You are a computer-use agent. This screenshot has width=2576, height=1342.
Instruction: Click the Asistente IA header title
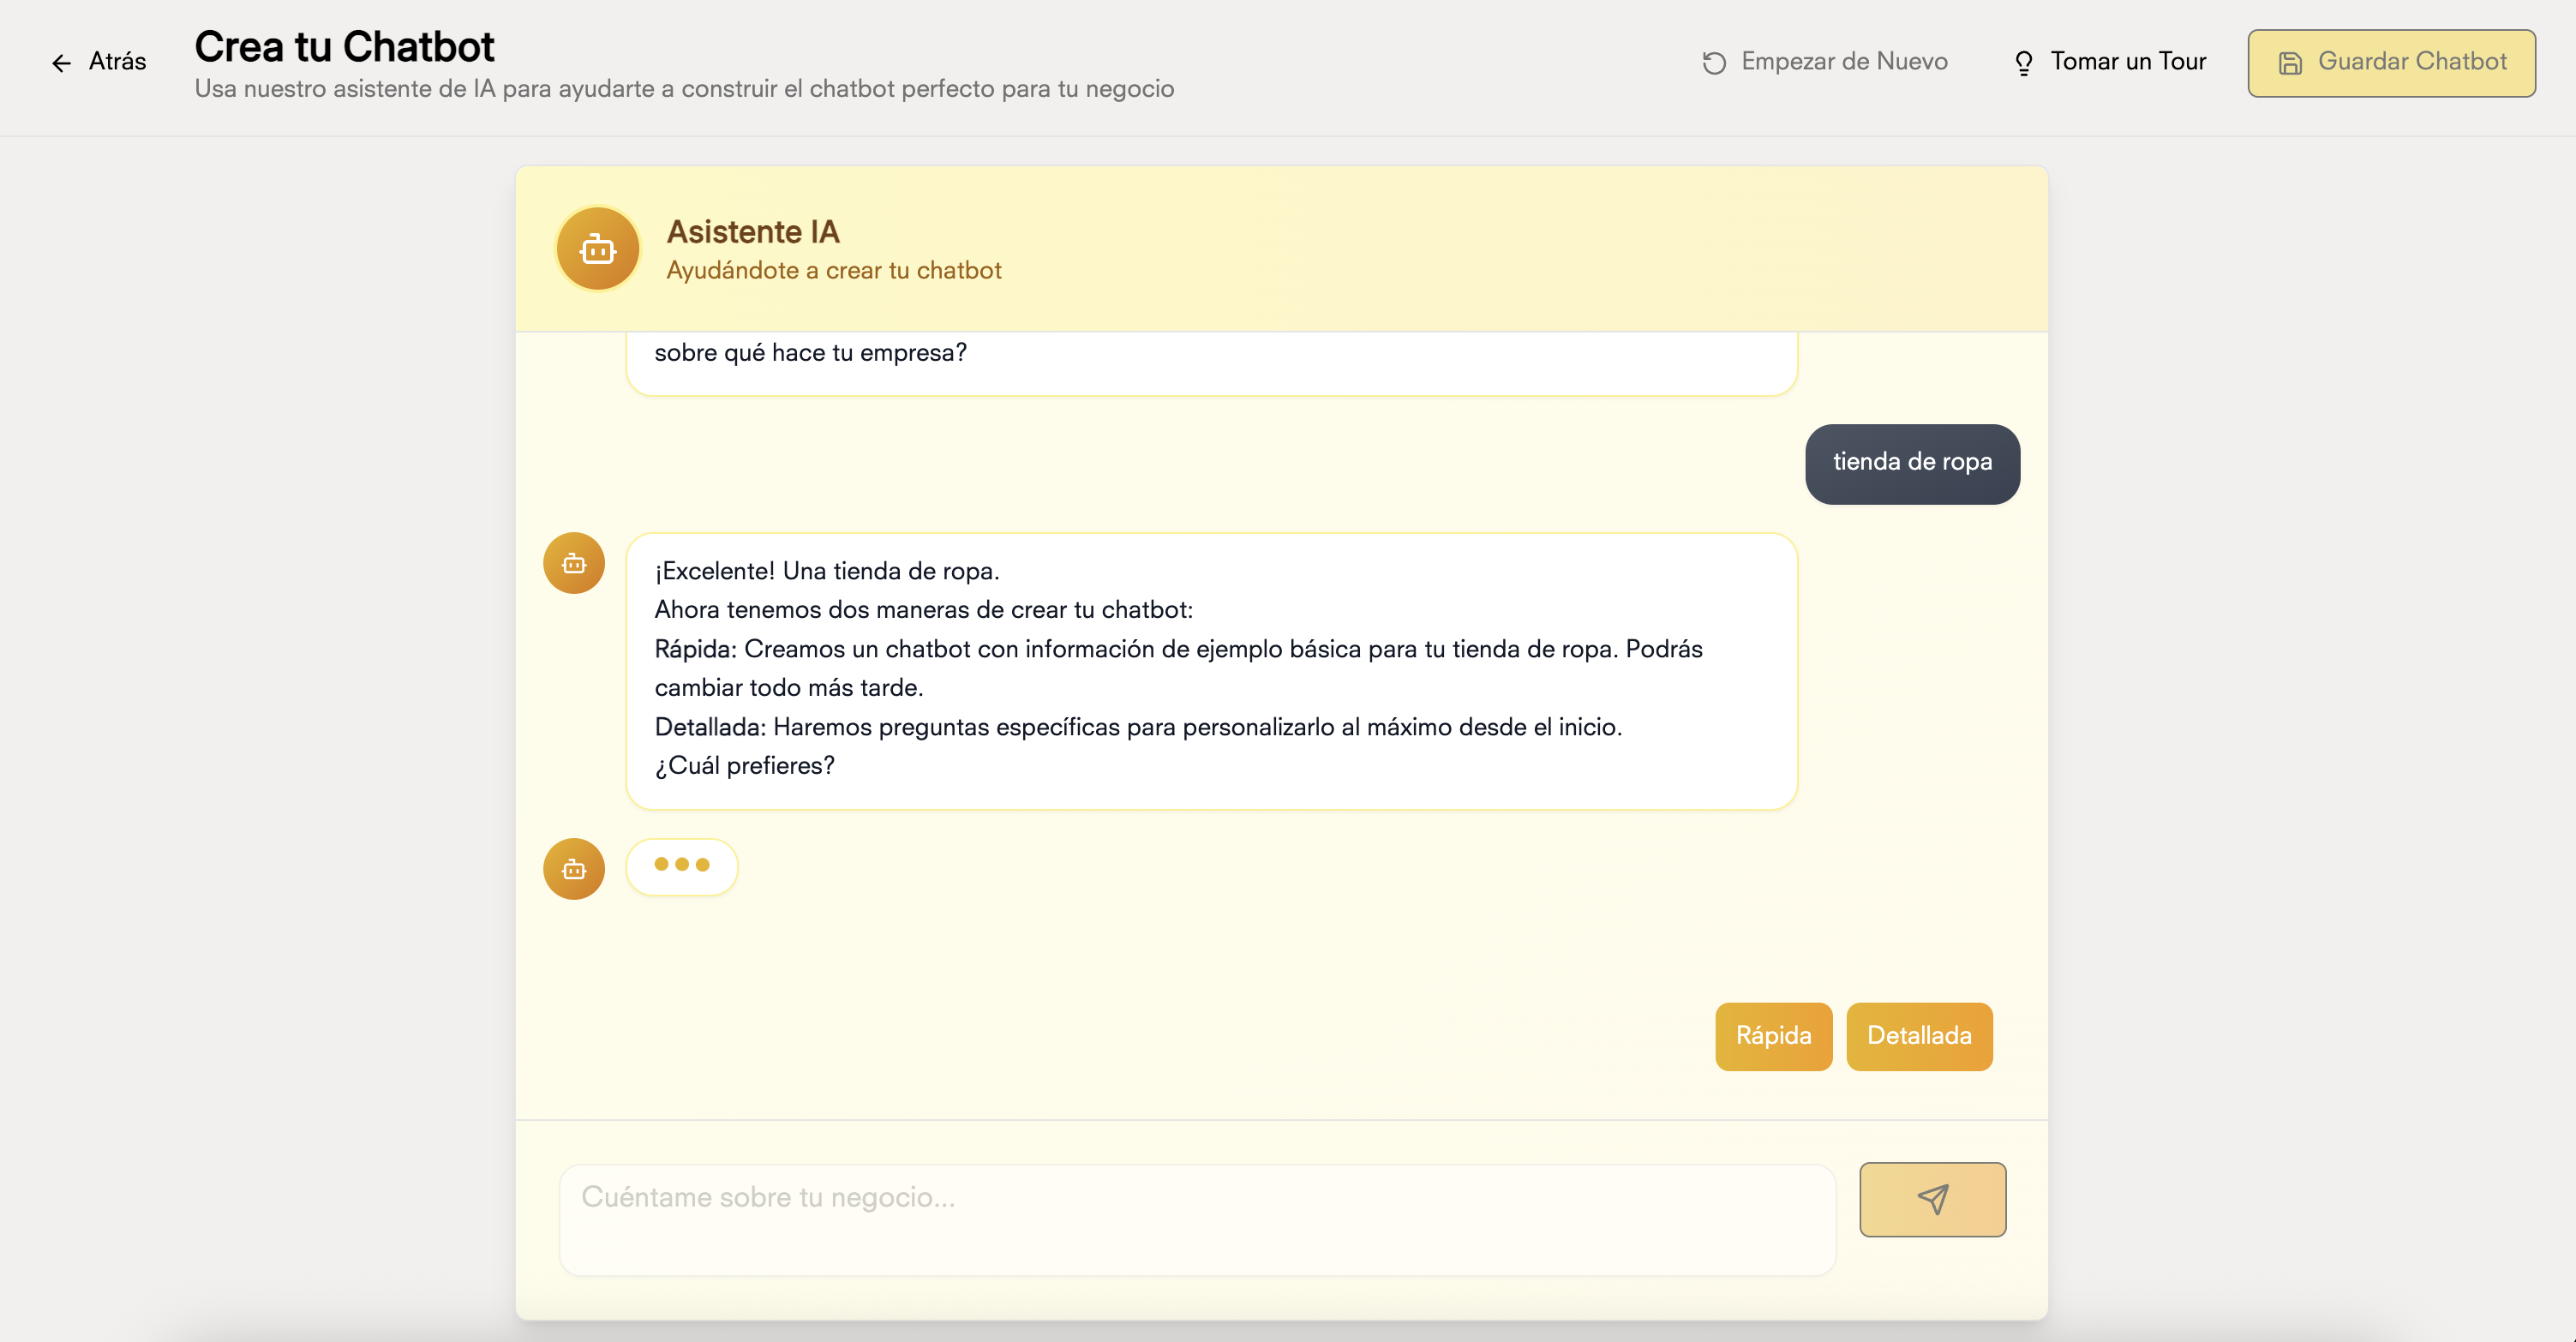(753, 232)
